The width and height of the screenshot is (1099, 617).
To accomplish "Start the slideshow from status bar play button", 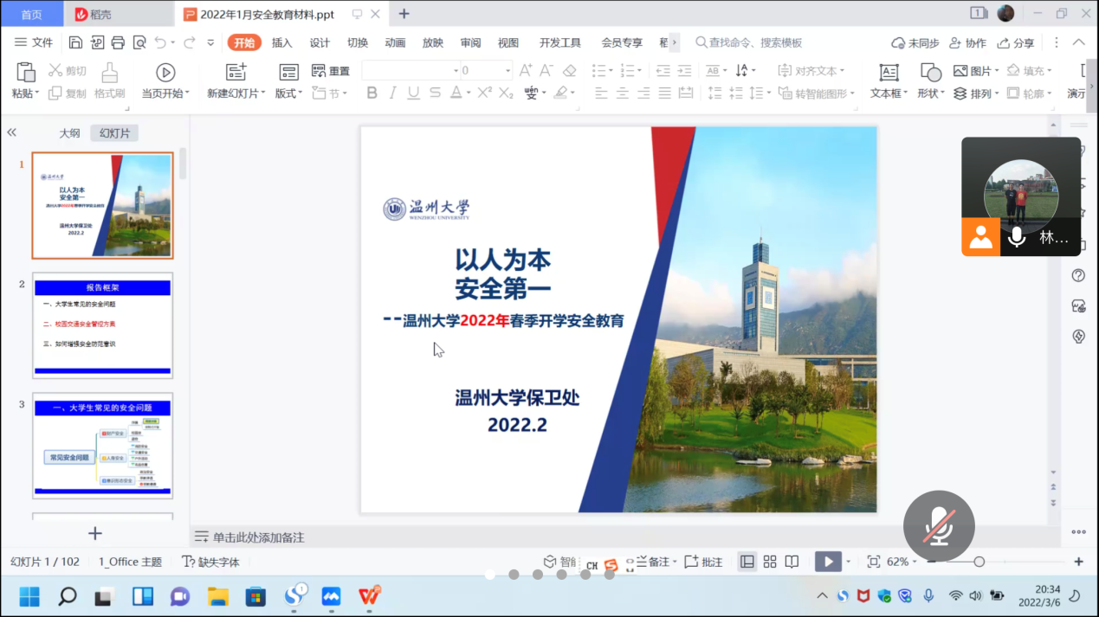I will point(828,562).
